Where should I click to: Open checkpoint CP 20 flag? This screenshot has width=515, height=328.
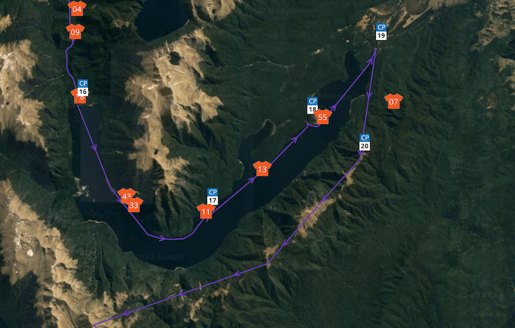pos(364,142)
